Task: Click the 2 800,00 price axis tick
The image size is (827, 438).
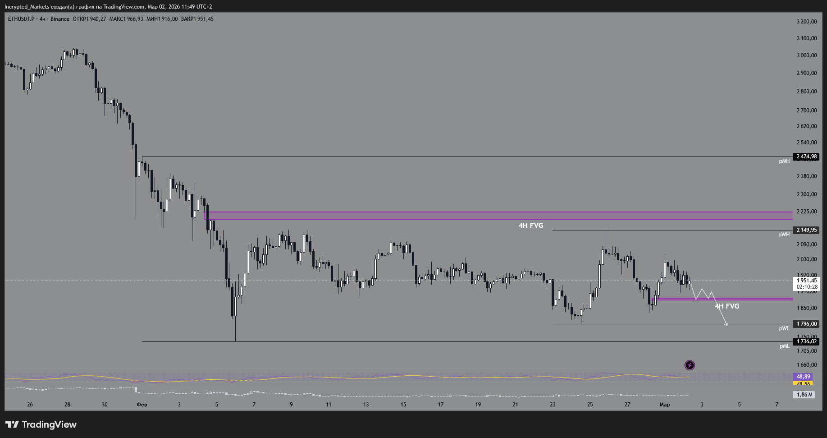Action: 807,92
